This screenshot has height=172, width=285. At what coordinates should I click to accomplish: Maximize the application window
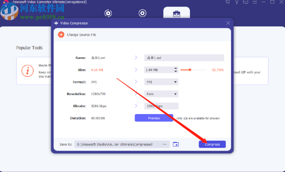point(272,2)
